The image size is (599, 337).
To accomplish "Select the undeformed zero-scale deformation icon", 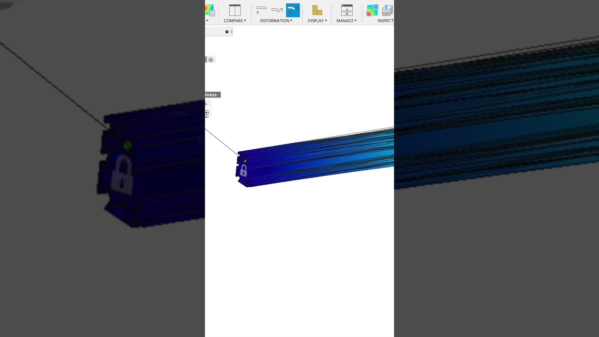I will pos(261,10).
